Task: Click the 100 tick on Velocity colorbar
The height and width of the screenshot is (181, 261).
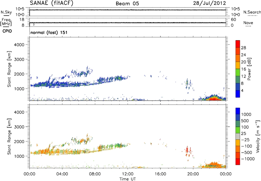Action: 245,127
